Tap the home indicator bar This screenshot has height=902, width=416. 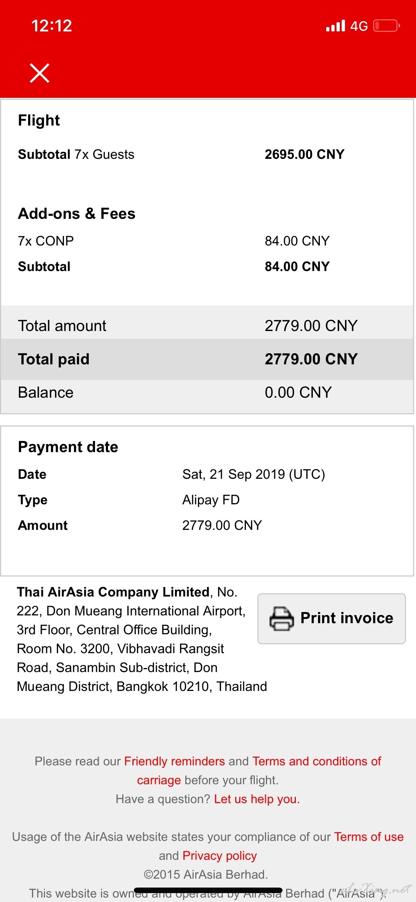[208, 890]
